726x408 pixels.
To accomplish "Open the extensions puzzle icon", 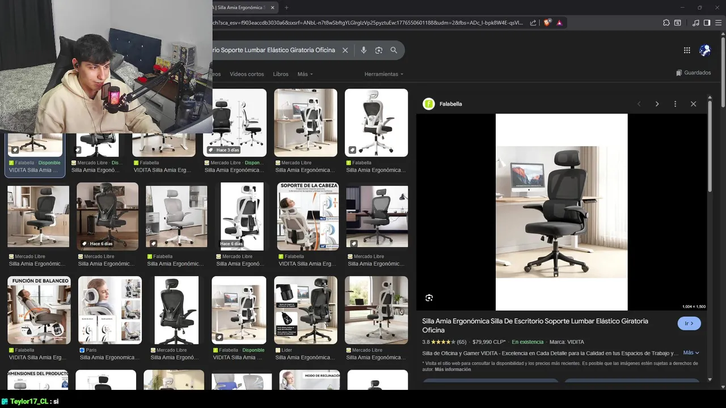I will 666,23.
